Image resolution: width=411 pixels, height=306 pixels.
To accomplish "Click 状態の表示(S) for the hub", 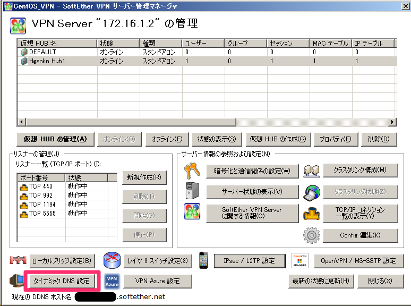I will click(x=217, y=139).
